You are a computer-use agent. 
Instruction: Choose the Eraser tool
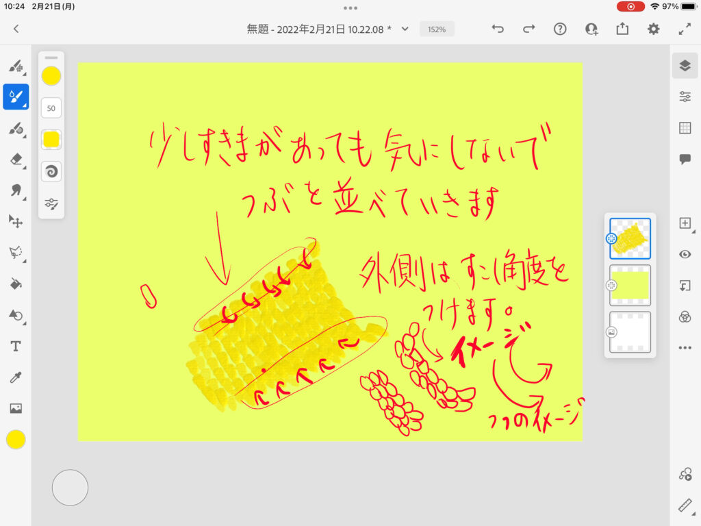tap(15, 159)
